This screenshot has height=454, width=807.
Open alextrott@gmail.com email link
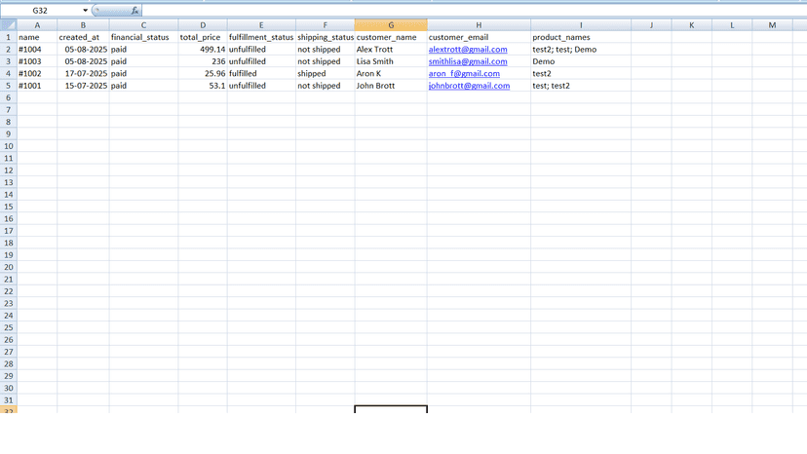[468, 50]
